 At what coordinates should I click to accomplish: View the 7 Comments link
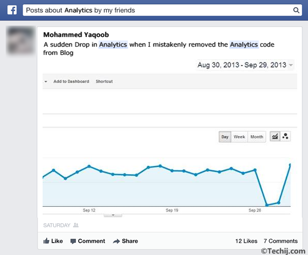pos(280,241)
